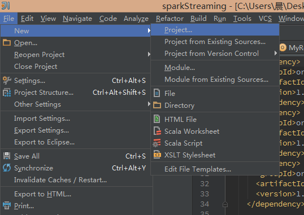Click the Print printer icon
This screenshot has height=215, width=304.
(7, 205)
